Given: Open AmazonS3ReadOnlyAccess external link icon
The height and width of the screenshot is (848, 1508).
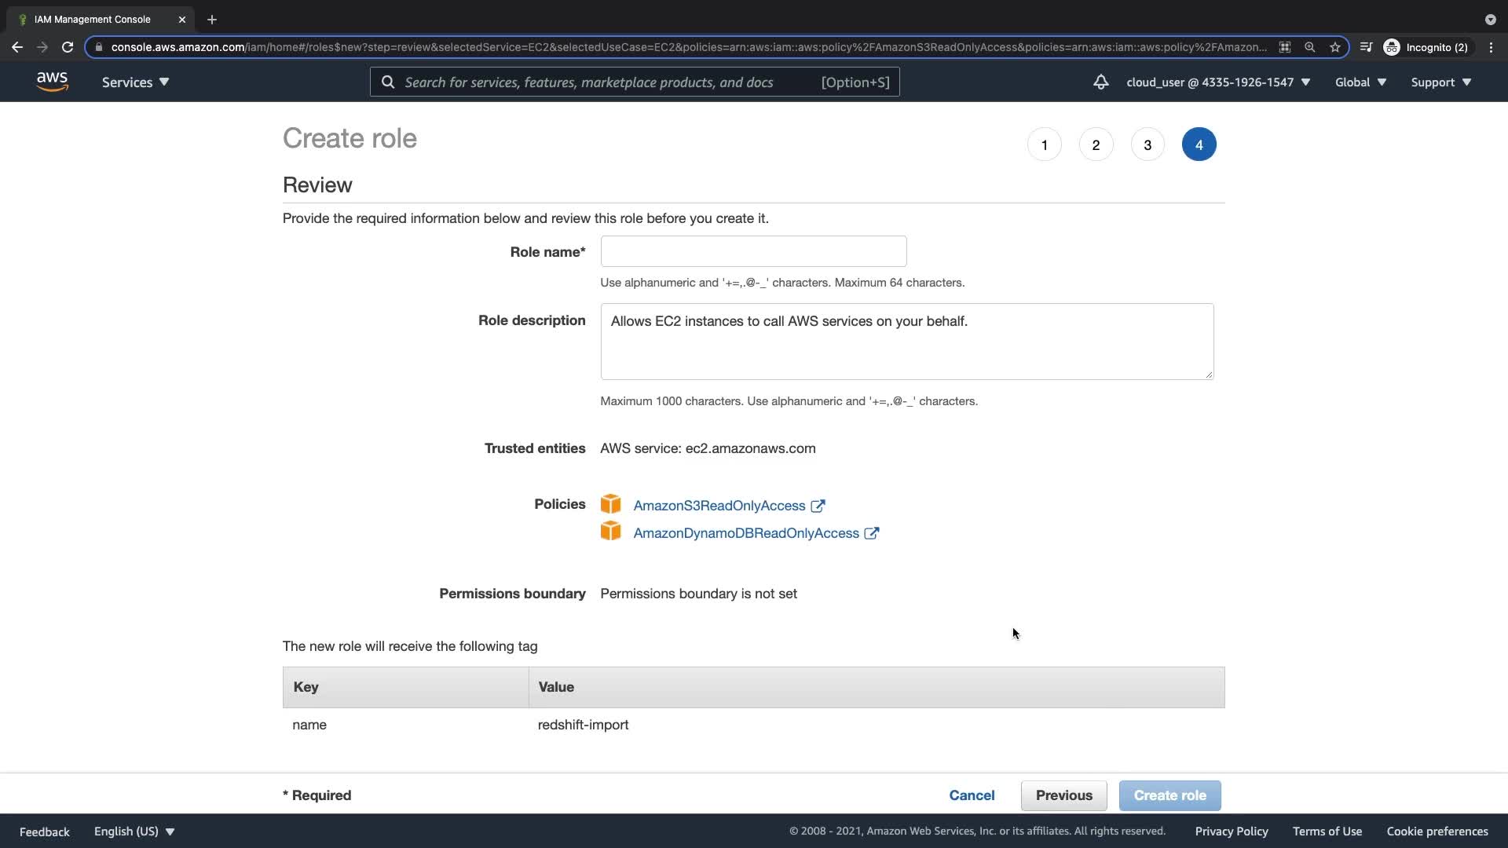Looking at the screenshot, I should [818, 506].
